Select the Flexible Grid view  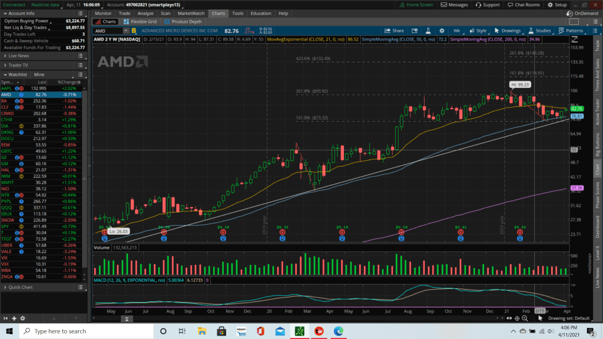(141, 22)
